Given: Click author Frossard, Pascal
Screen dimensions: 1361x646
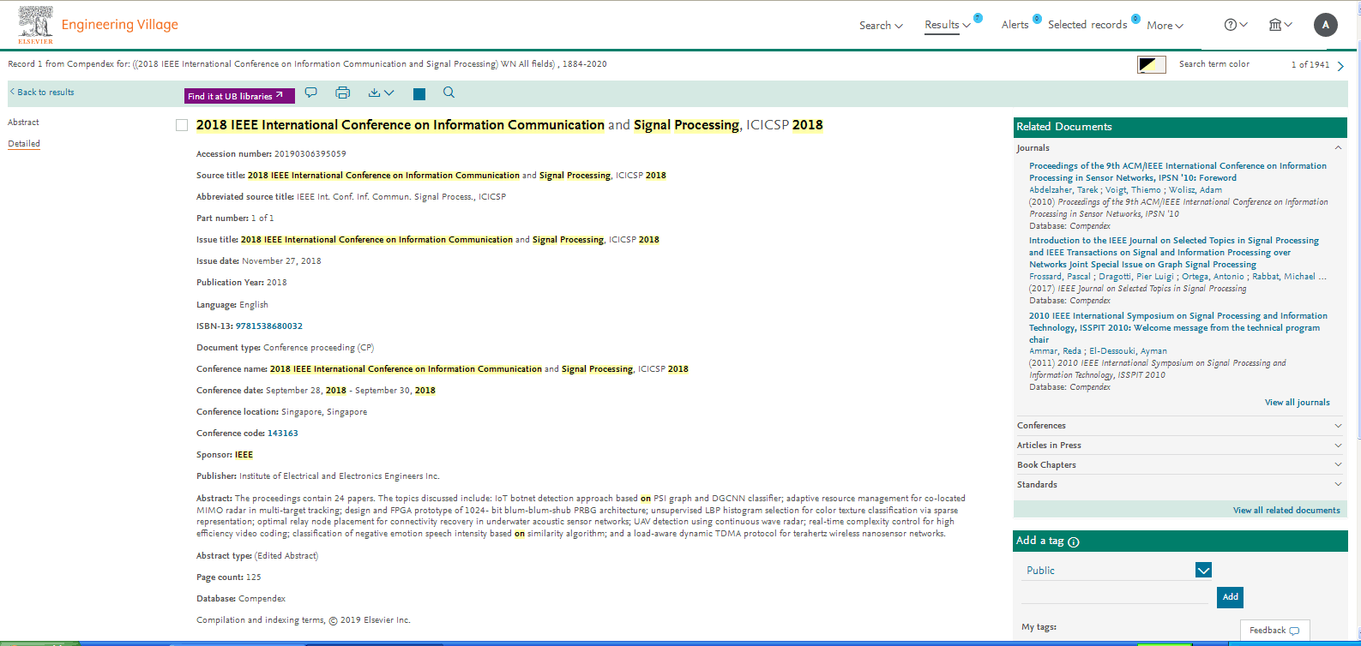Looking at the screenshot, I should click(x=1060, y=277).
